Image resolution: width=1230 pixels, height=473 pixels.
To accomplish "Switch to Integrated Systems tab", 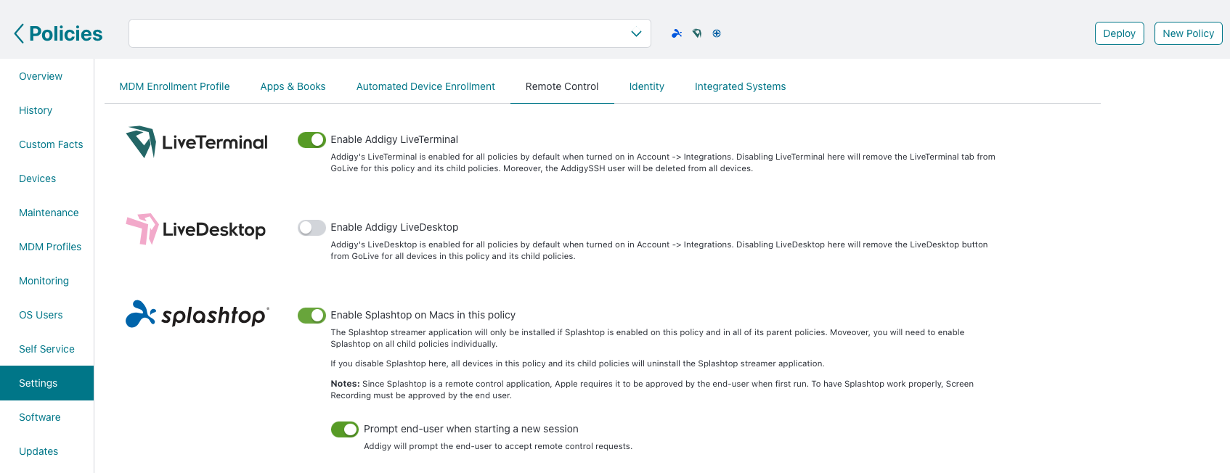I will click(x=740, y=86).
